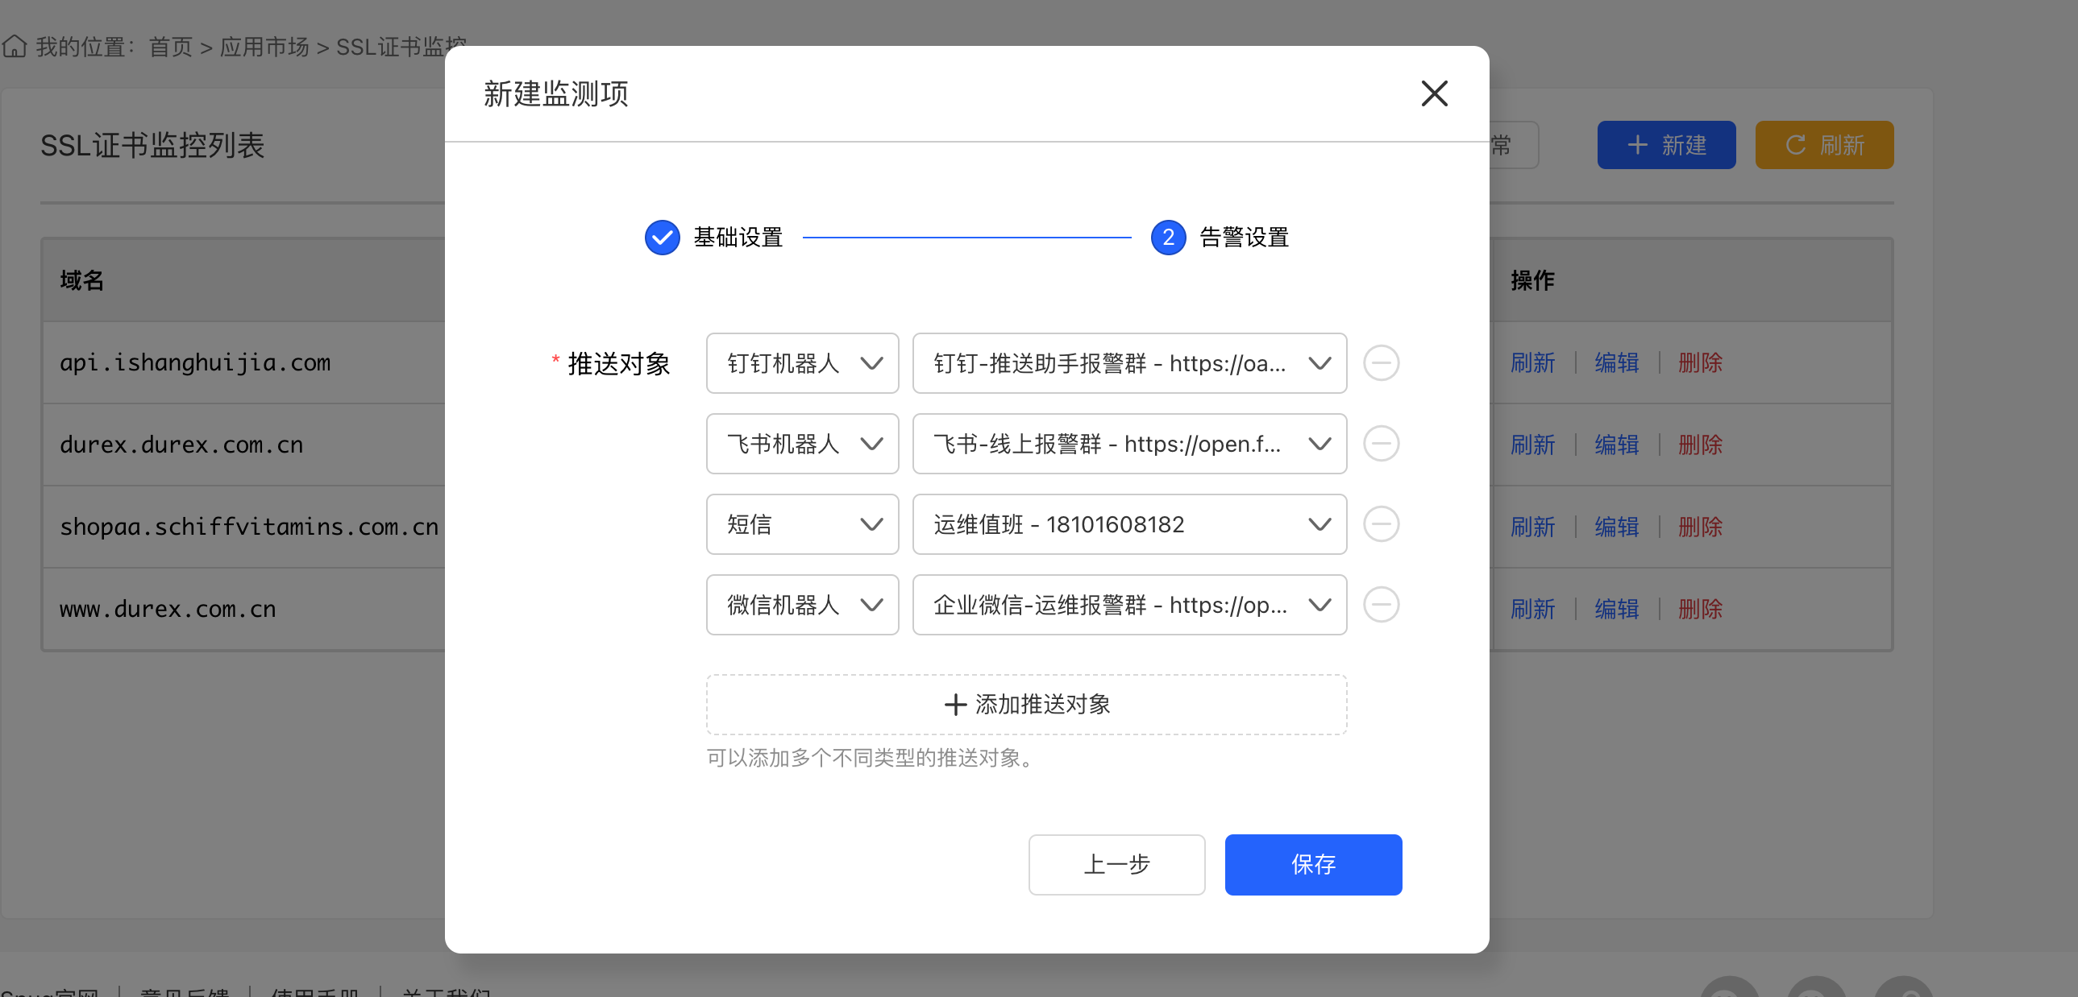The height and width of the screenshot is (997, 2078).
Task: Open the 企业微信-运维报警群 target dropdown
Action: [x=1128, y=606]
